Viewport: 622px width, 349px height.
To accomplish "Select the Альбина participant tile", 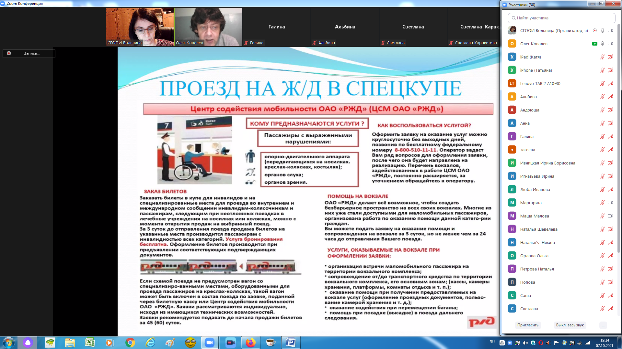I will (345, 27).
